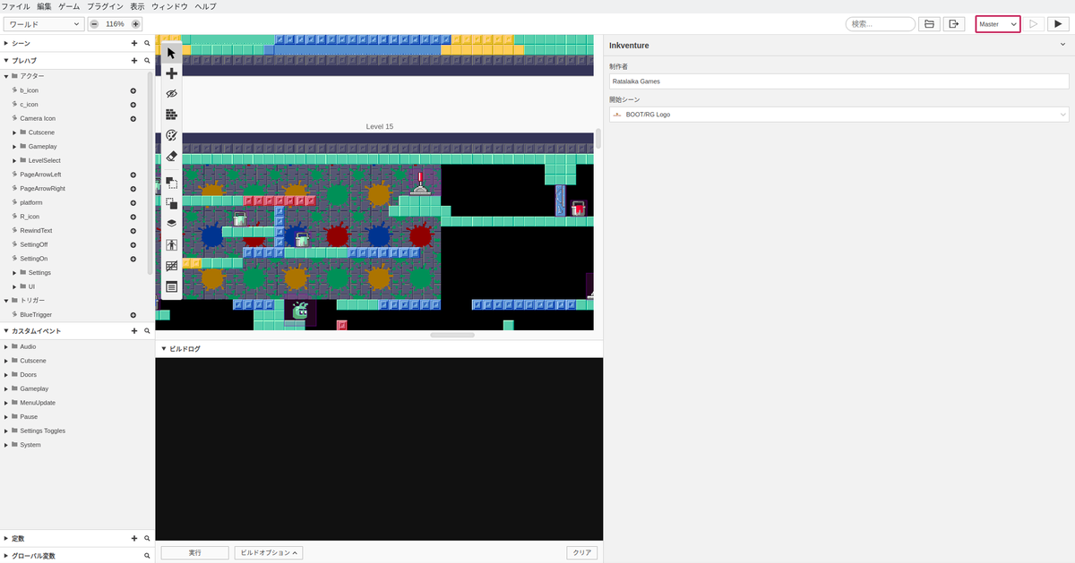This screenshot has width=1075, height=563.
Task: Toggle the crossed-out grid icon
Action: click(x=171, y=266)
